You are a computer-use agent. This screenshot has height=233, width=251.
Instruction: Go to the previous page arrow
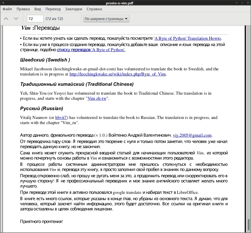6,19
